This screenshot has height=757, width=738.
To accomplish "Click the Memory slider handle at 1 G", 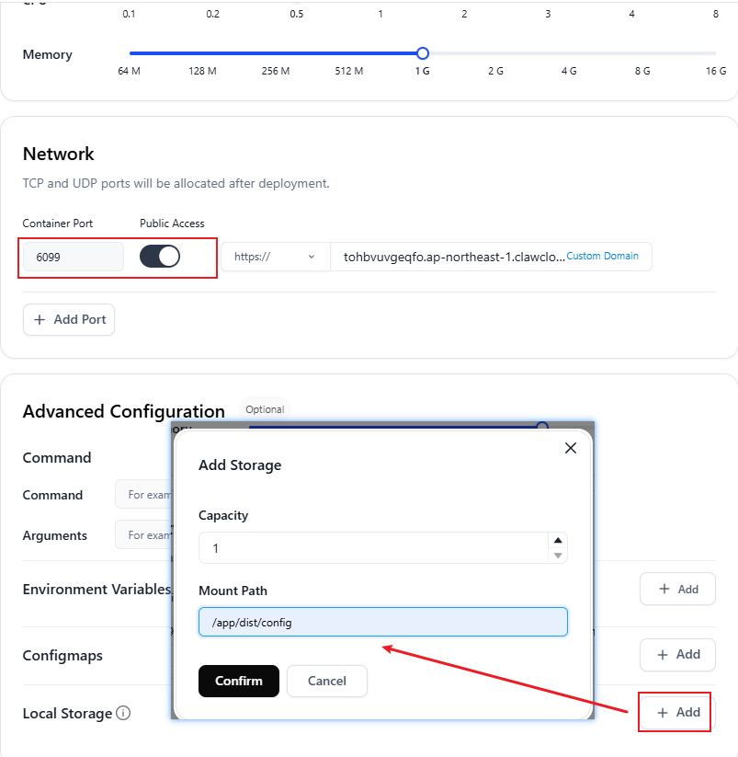I will point(423,53).
